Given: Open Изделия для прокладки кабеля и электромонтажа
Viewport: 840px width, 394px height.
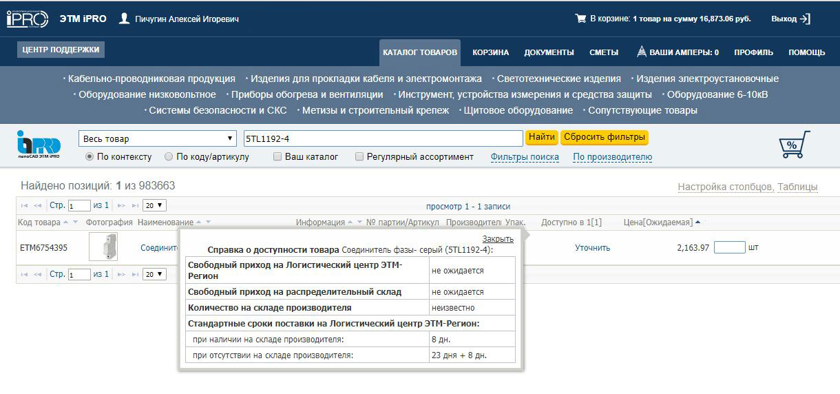Looking at the screenshot, I should pos(366,79).
